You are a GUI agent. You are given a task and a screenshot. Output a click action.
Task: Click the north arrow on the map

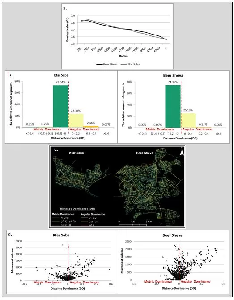182,152
